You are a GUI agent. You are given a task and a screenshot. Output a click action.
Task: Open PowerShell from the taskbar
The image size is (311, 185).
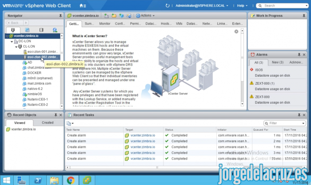pos(38,180)
